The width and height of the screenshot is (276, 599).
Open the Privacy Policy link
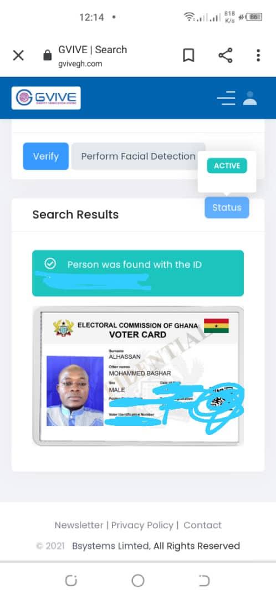tap(142, 525)
